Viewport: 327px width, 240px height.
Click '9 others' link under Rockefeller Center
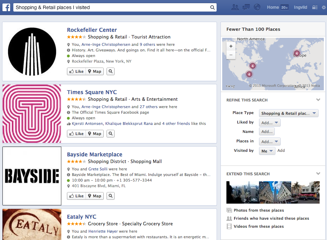coord(147,44)
